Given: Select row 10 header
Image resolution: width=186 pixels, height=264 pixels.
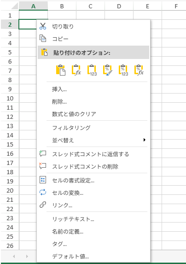Looking at the screenshot, I should tap(10, 98).
